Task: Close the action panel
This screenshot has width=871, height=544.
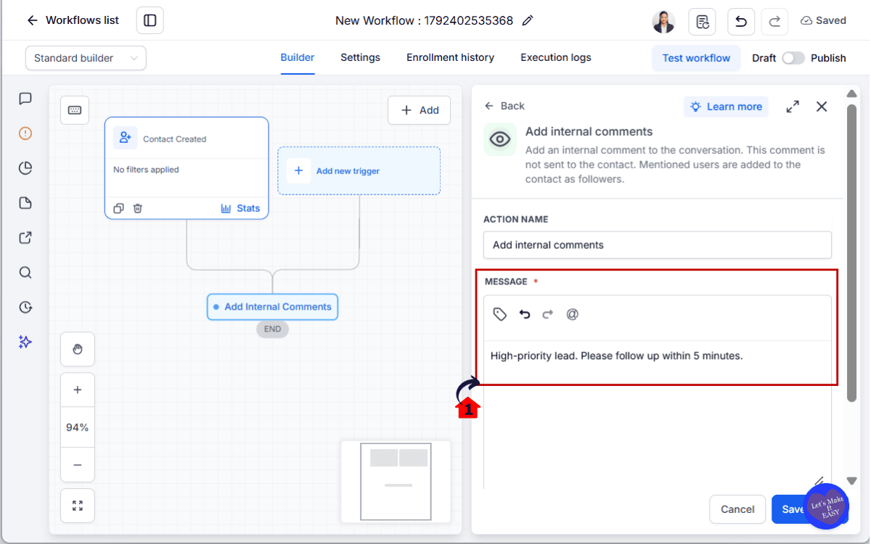Action: coord(822,107)
